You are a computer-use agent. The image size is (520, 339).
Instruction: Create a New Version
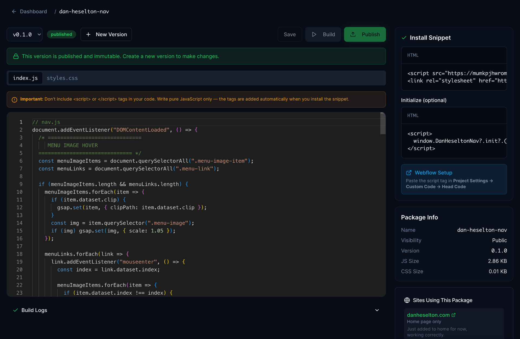coord(106,35)
